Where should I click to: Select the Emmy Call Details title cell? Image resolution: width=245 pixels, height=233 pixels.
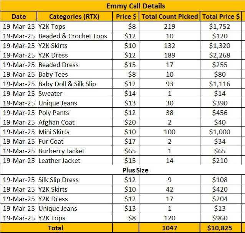122,6
